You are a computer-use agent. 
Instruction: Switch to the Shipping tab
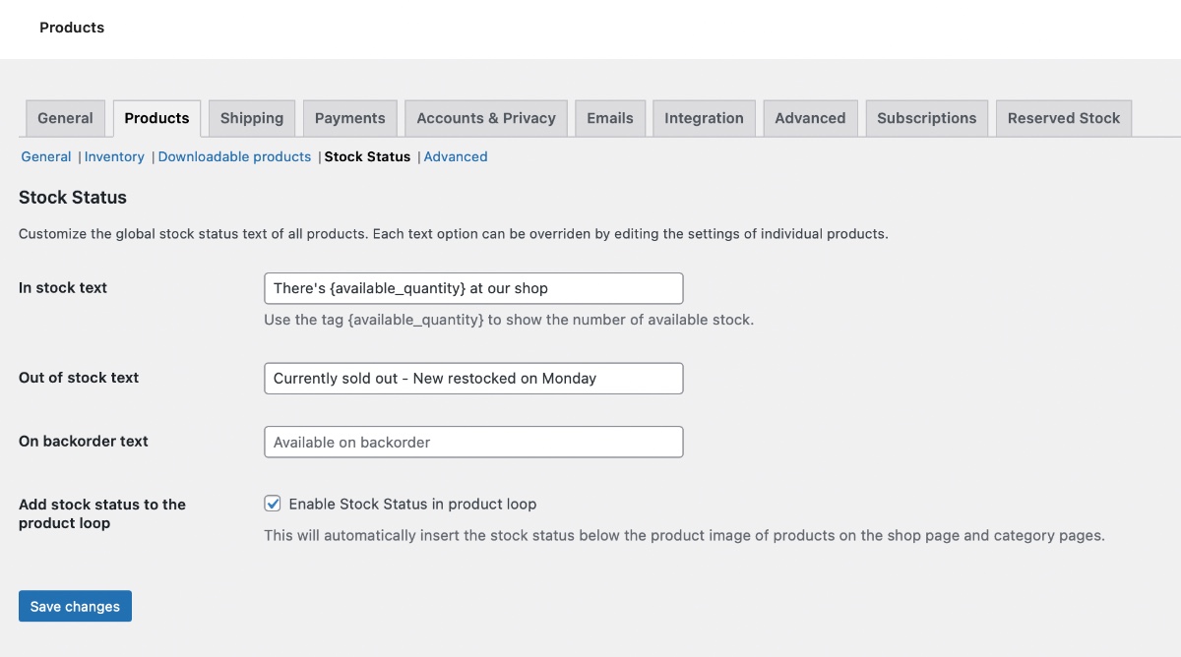pyautogui.click(x=252, y=118)
